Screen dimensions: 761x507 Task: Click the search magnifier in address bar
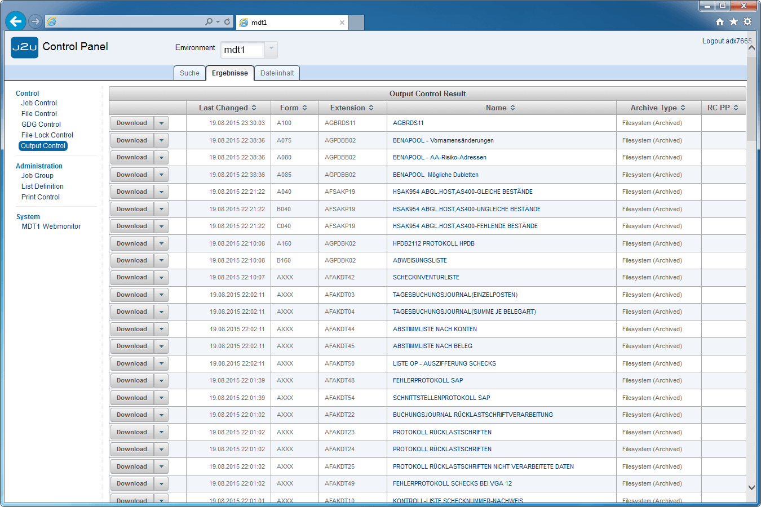point(209,22)
